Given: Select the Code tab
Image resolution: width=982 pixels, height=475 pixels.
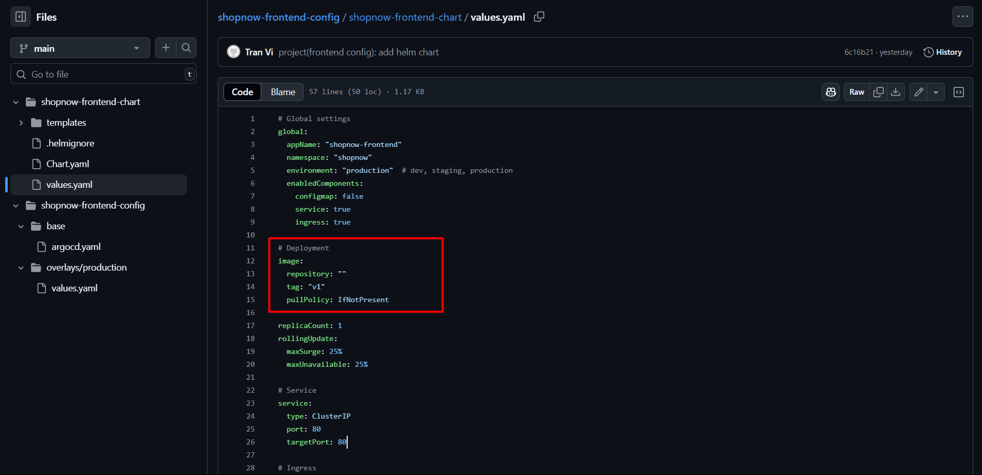Looking at the screenshot, I should click(x=242, y=92).
